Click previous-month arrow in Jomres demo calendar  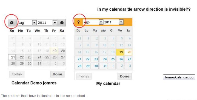[x=12, y=23]
